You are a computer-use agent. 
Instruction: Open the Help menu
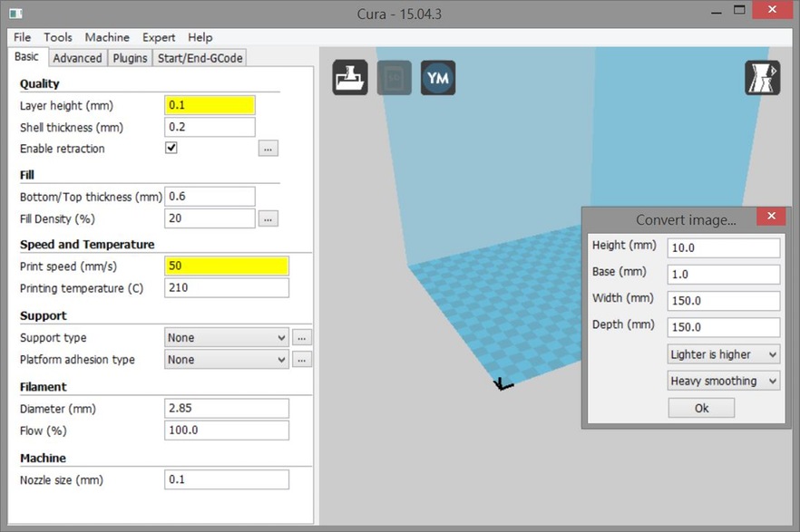[x=200, y=37]
